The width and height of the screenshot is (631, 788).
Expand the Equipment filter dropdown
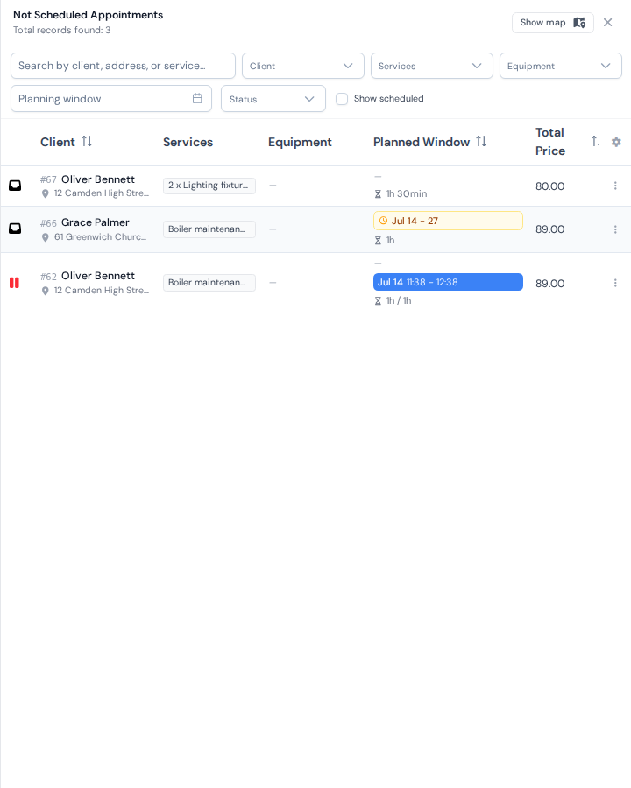(561, 66)
